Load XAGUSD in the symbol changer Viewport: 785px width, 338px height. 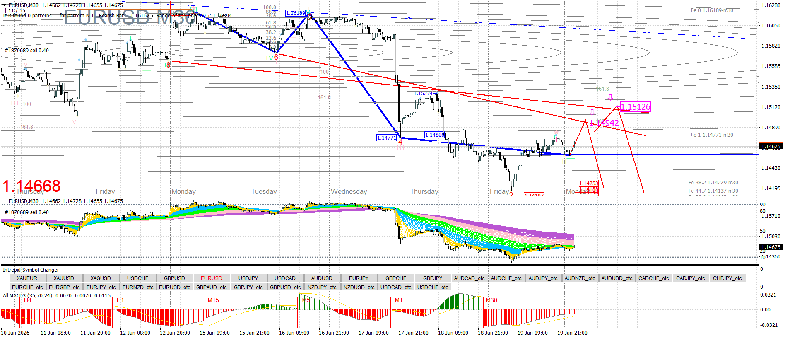(x=101, y=278)
